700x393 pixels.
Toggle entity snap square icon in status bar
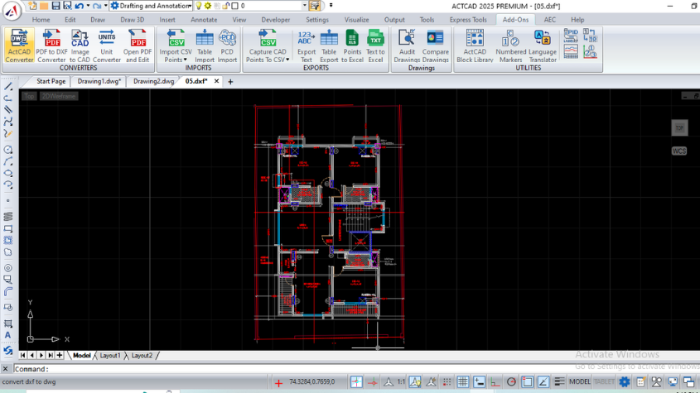(527, 382)
